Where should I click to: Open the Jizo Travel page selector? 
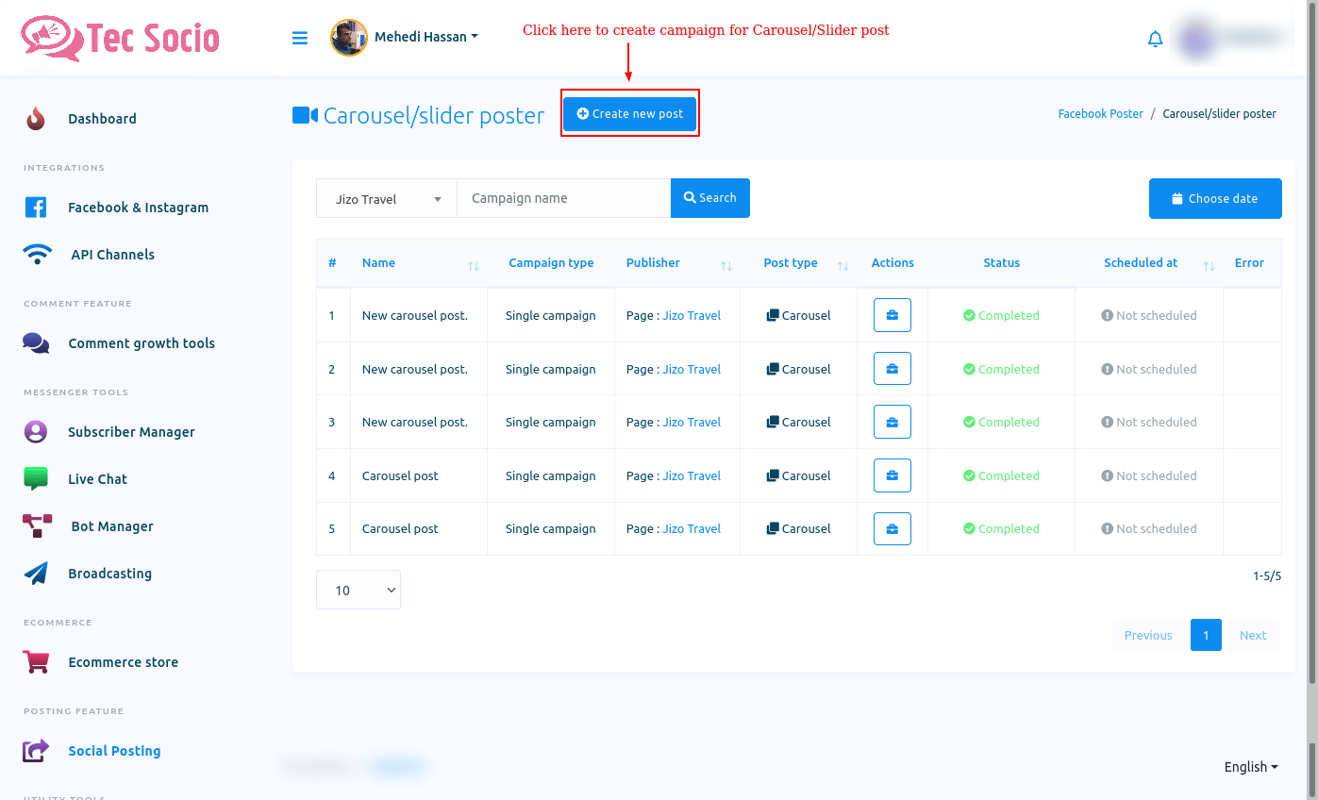(387, 199)
